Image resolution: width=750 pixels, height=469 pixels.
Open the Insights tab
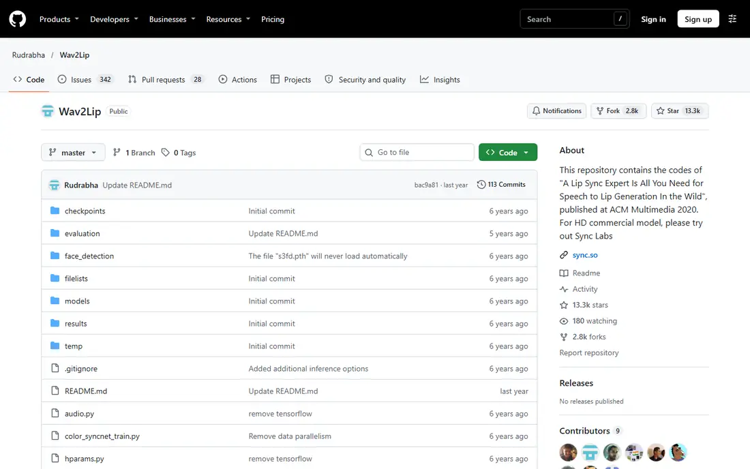point(440,80)
